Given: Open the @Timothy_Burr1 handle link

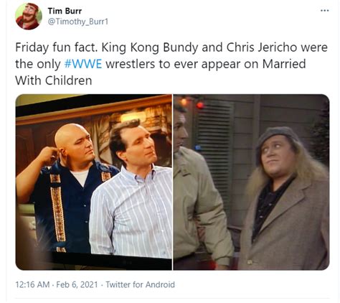Looking at the screenshot, I should point(78,22).
